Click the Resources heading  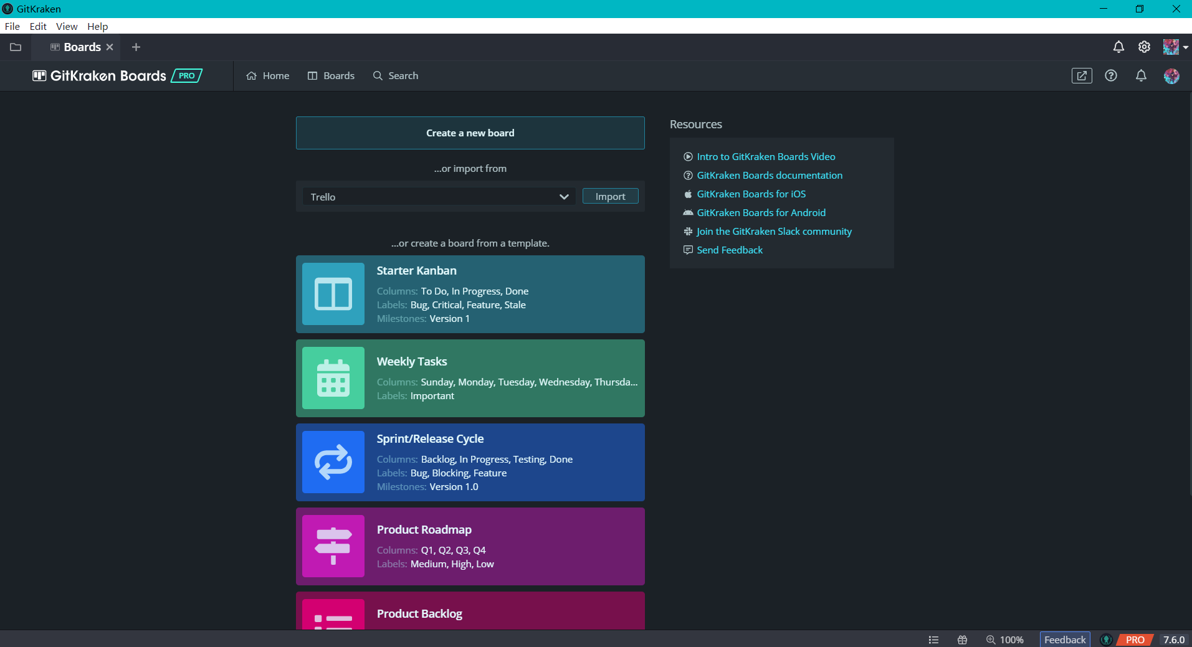696,125
